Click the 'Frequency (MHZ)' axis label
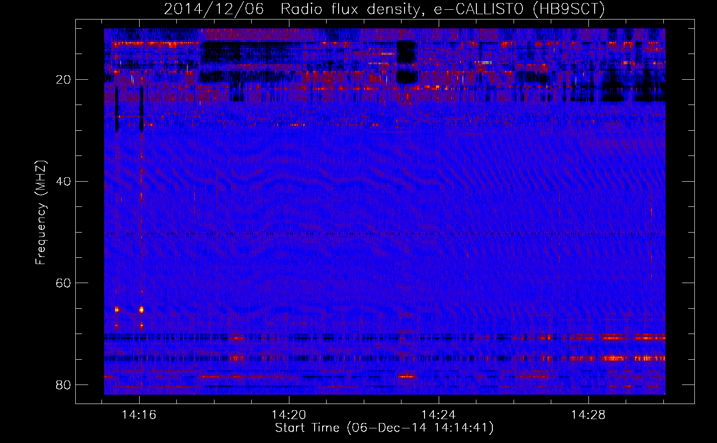Viewport: 717px width, 443px height. [x=41, y=213]
